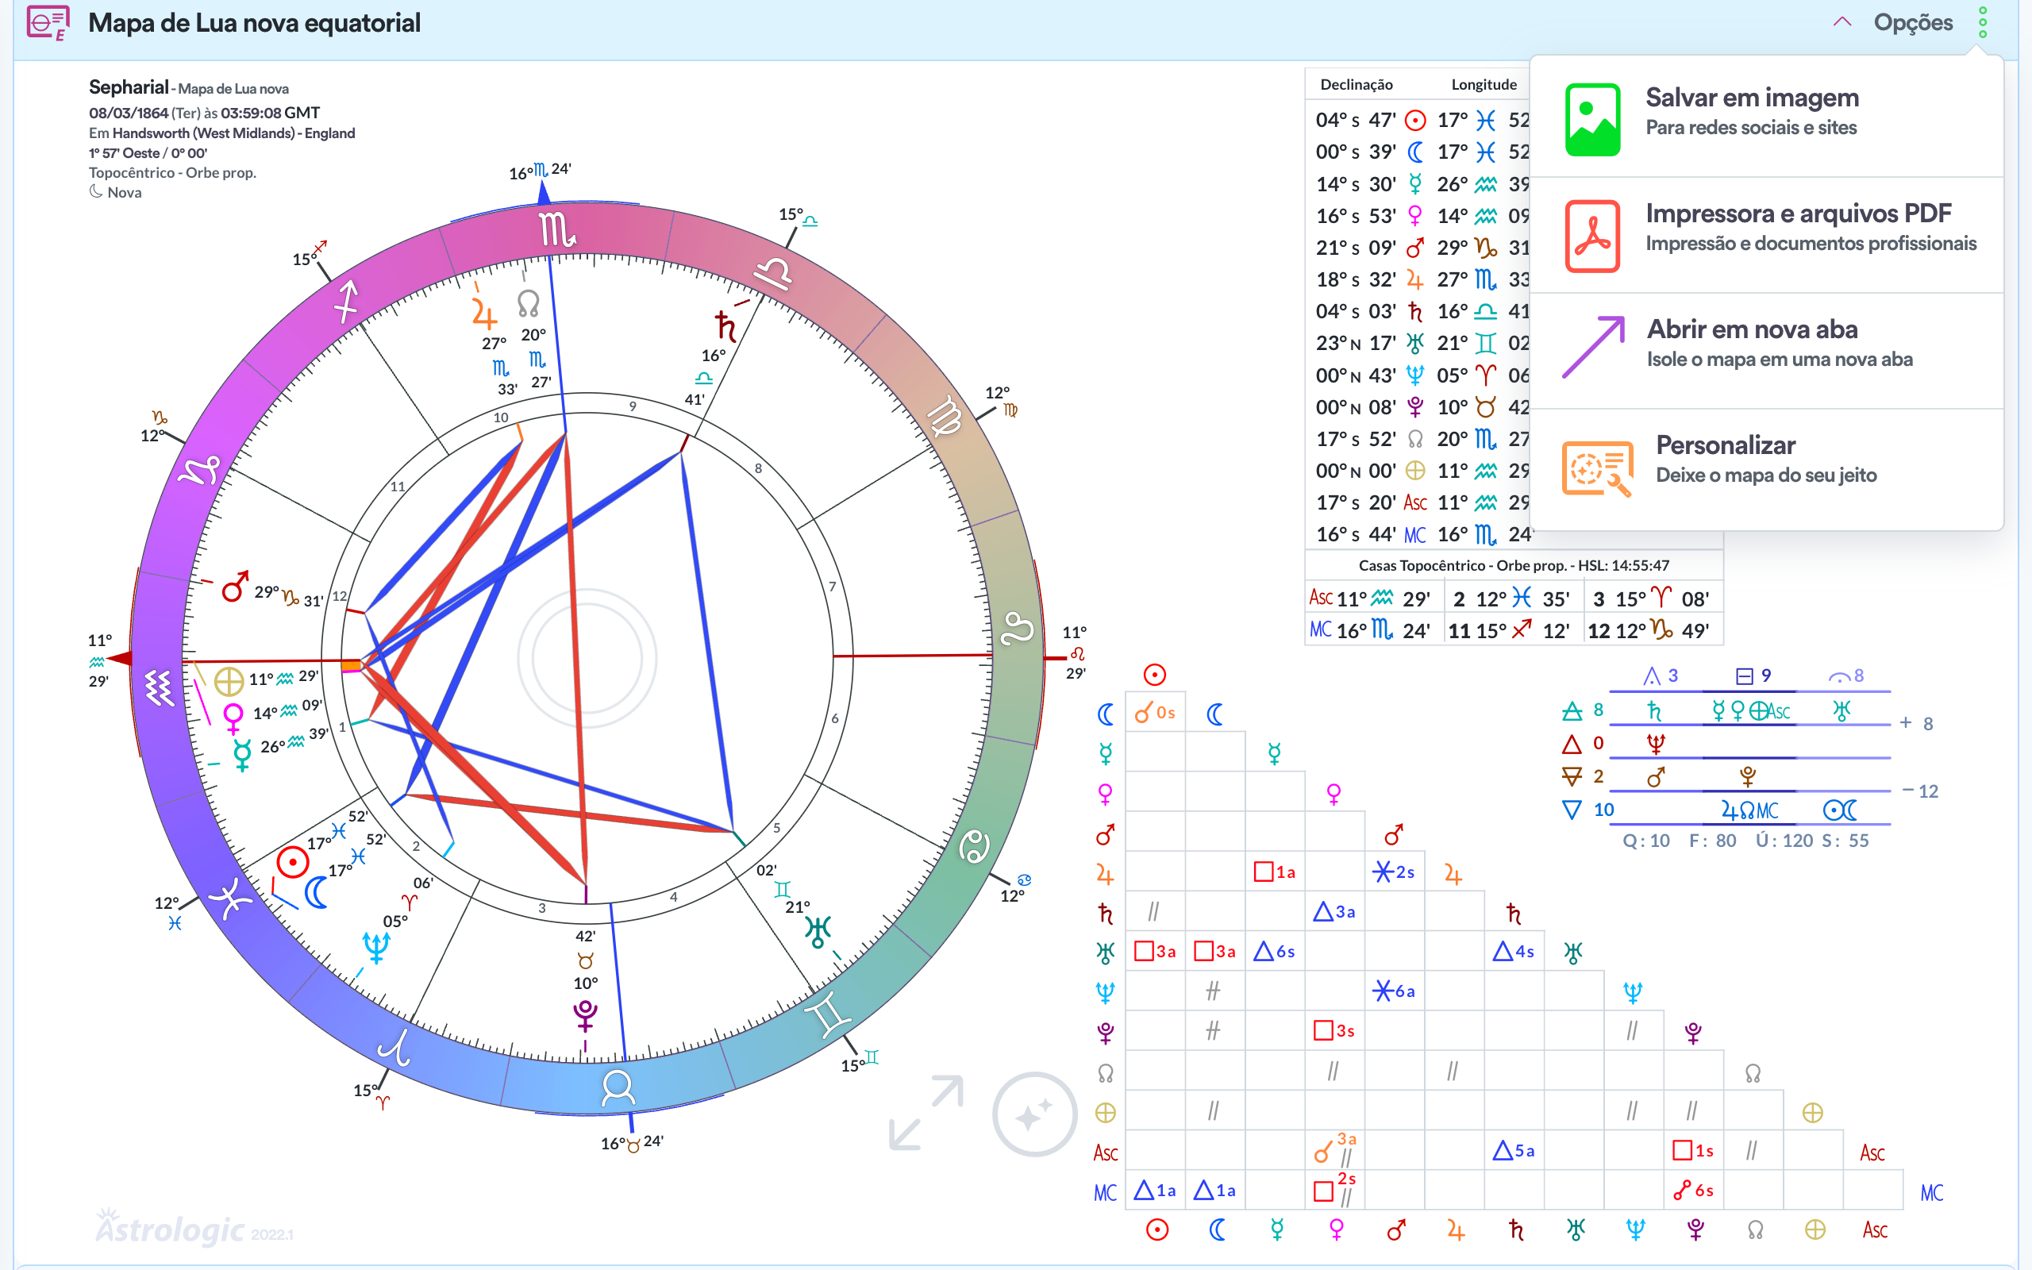2032x1270 pixels.
Task: Click the Scorpio sign on the zodiac ring
Action: (x=556, y=229)
